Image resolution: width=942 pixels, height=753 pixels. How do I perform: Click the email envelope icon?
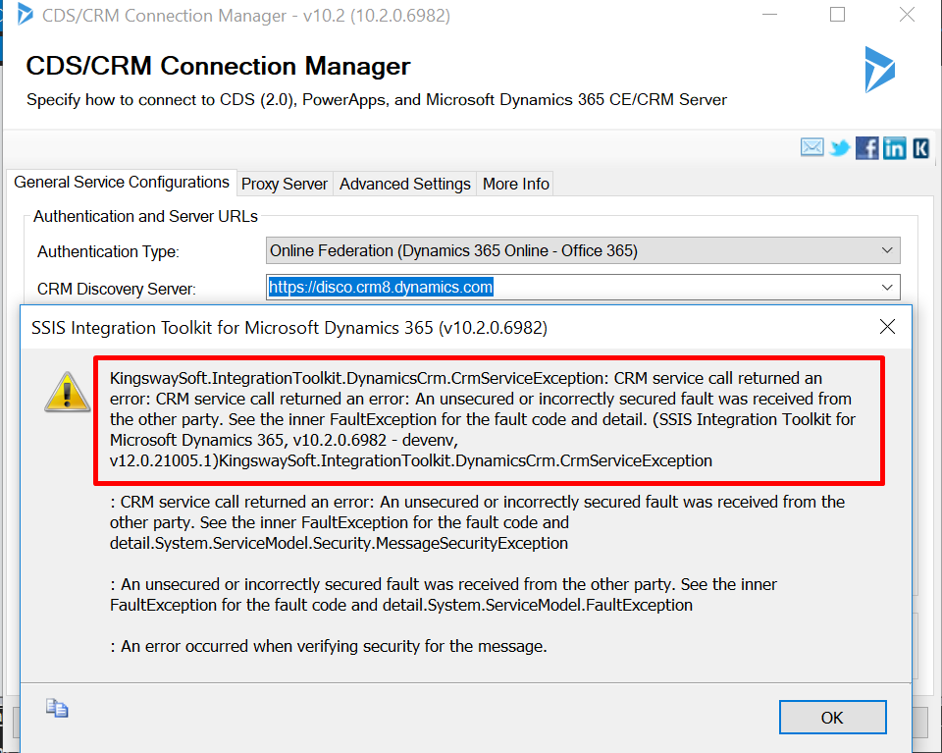811,147
